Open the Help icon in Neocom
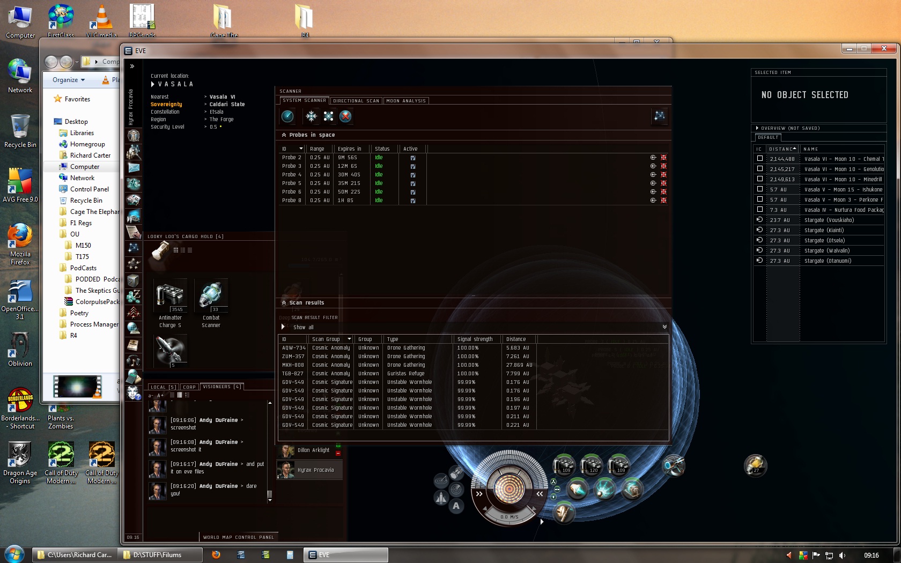The image size is (901, 563). [x=134, y=392]
